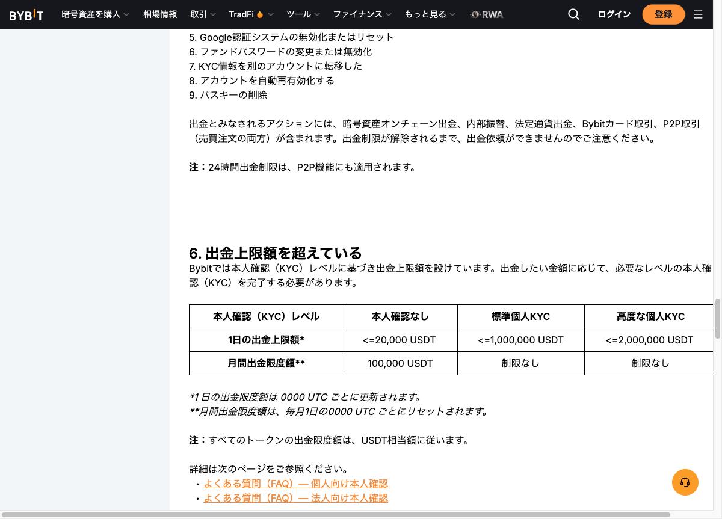Viewport: 722px width, 519px height.
Task: Expand the ファイナンス dropdown menu
Action: click(x=362, y=14)
